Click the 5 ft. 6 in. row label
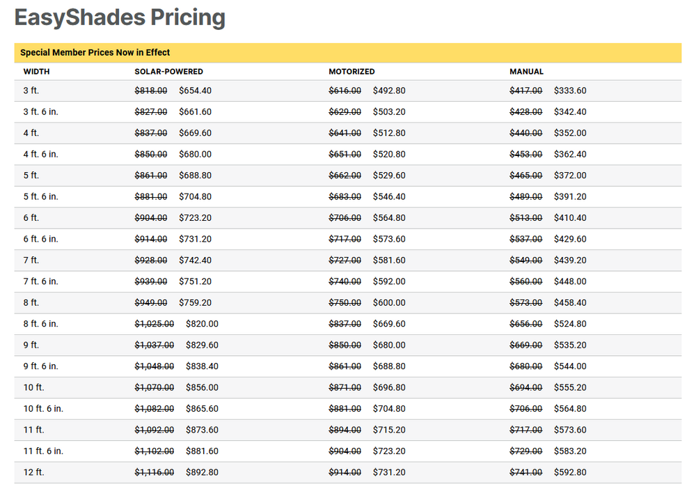 pos(40,196)
